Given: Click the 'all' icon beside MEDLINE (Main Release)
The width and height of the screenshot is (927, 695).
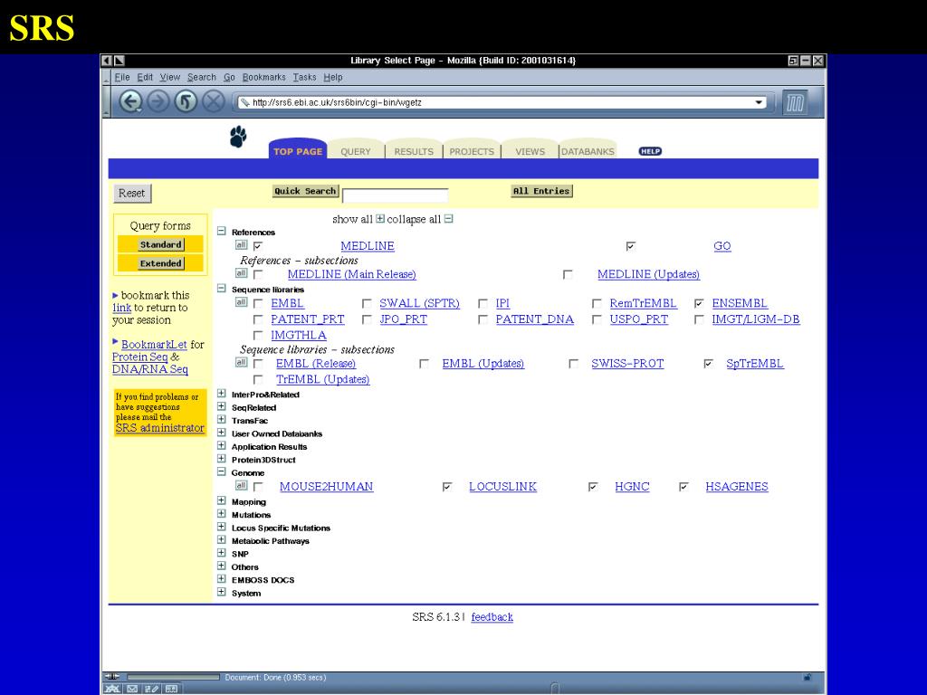Looking at the screenshot, I should click(x=241, y=273).
